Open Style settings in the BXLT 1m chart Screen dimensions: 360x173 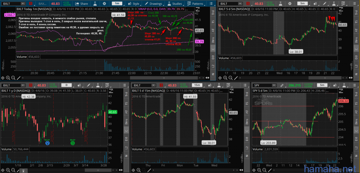click(133, 4)
